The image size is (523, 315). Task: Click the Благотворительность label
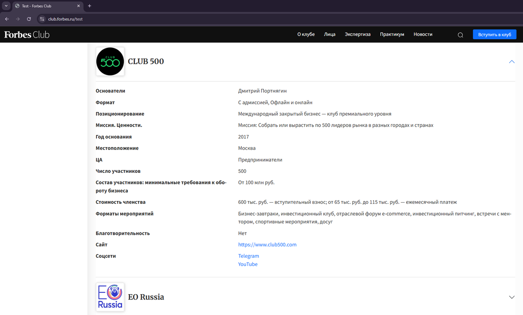[123, 233]
